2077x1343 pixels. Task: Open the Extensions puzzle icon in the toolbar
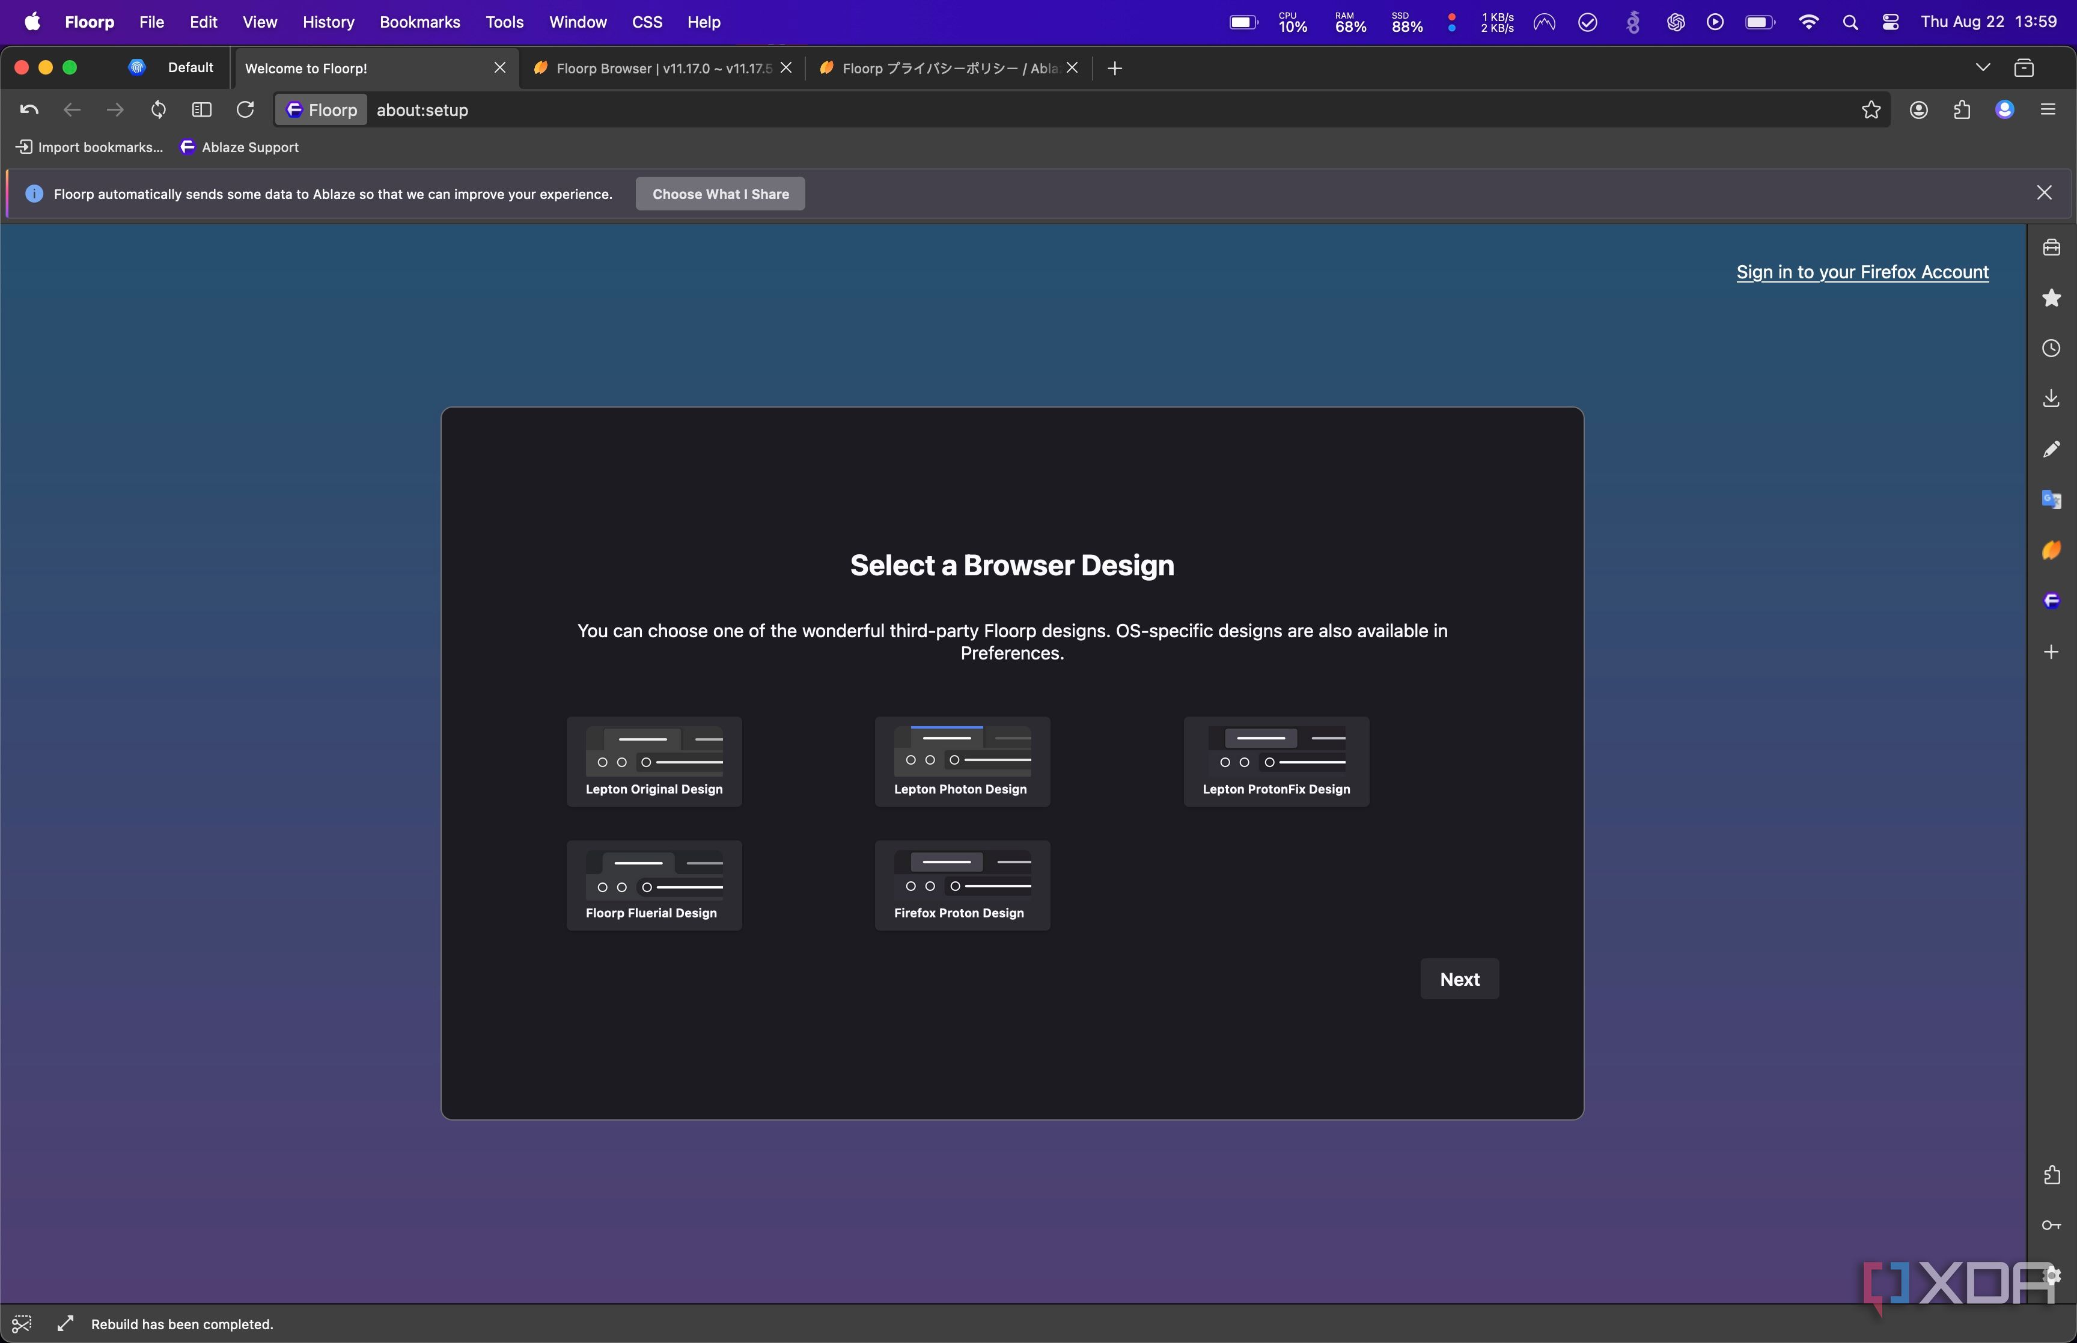1962,110
